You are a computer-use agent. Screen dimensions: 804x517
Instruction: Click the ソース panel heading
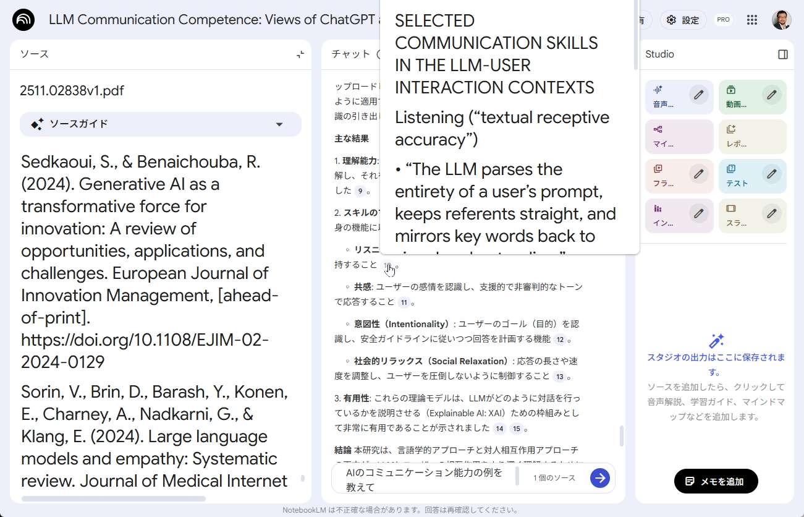(x=34, y=54)
